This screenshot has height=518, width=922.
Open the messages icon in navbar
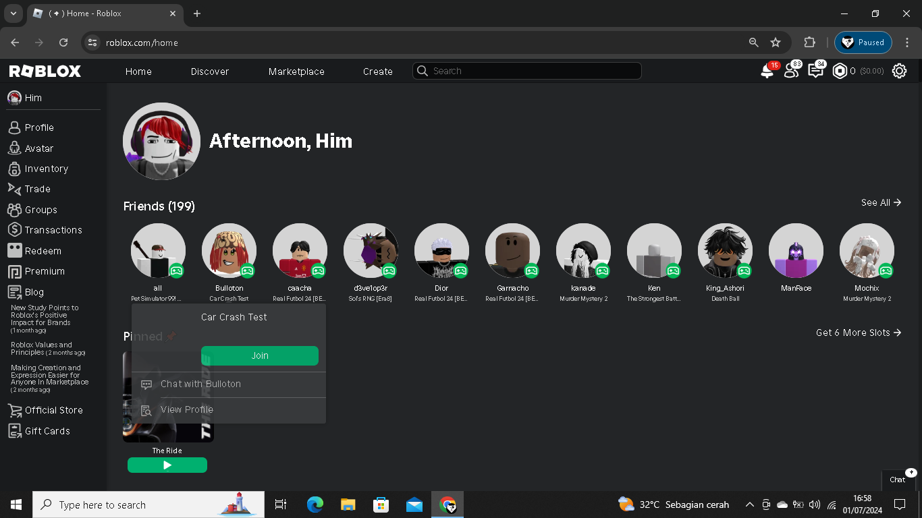pos(816,71)
